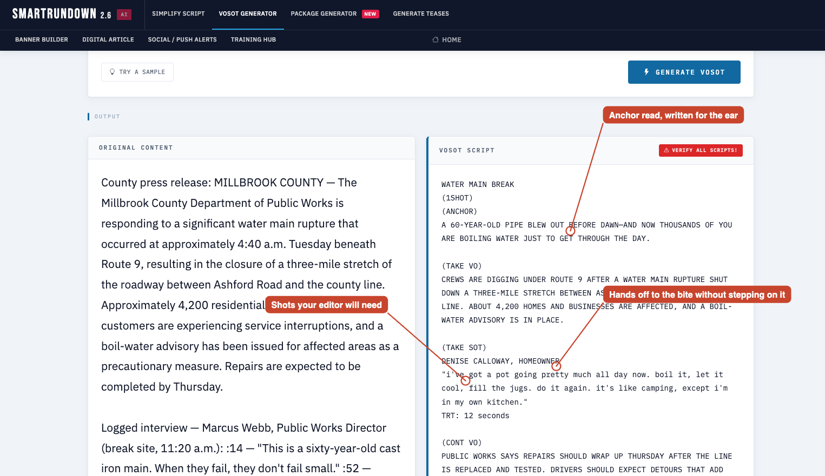Select the VOSOT Generator tab
The width and height of the screenshot is (825, 476).
point(248,14)
